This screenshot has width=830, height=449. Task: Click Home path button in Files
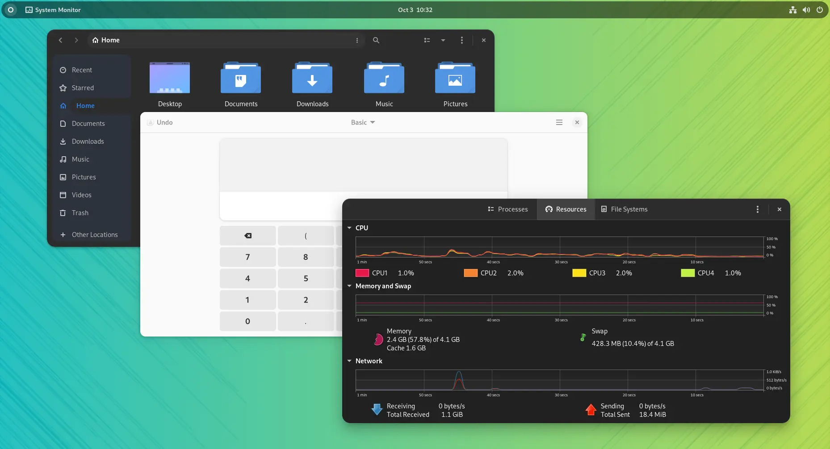(106, 40)
